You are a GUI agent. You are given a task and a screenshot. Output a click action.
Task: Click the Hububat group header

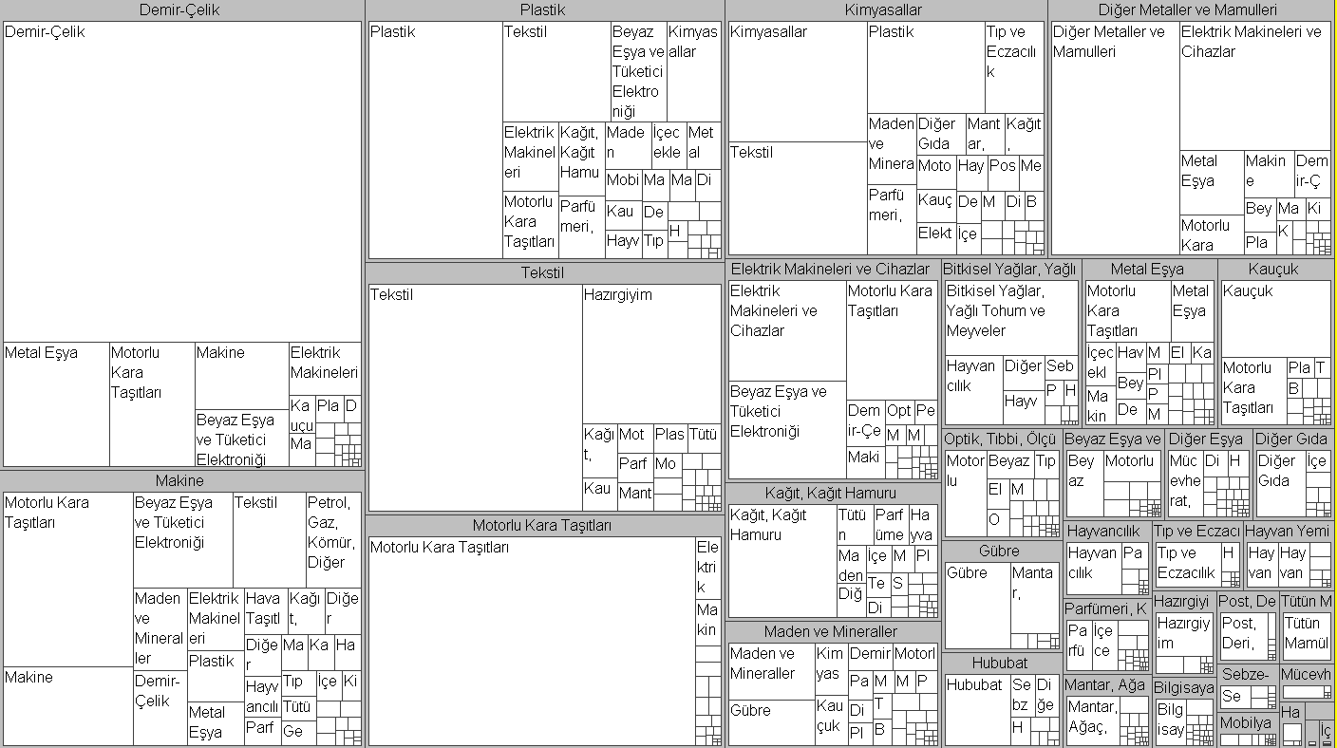(x=1001, y=663)
